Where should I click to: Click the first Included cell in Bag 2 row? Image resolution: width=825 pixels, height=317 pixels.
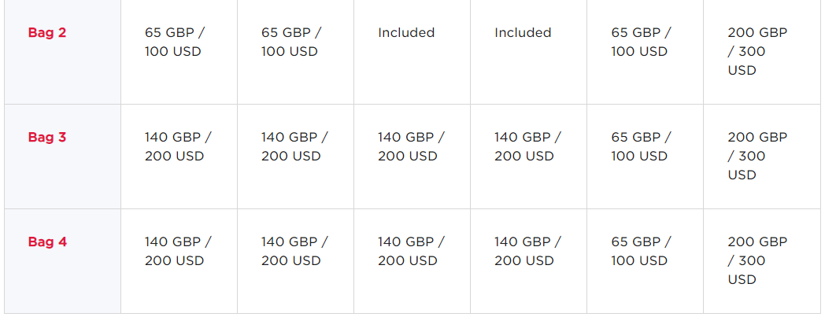click(406, 33)
